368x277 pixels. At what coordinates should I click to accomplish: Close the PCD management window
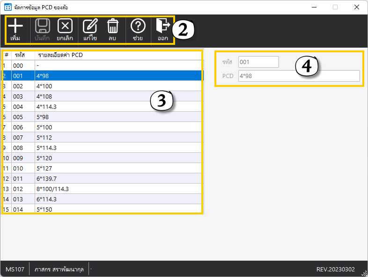coord(357,7)
